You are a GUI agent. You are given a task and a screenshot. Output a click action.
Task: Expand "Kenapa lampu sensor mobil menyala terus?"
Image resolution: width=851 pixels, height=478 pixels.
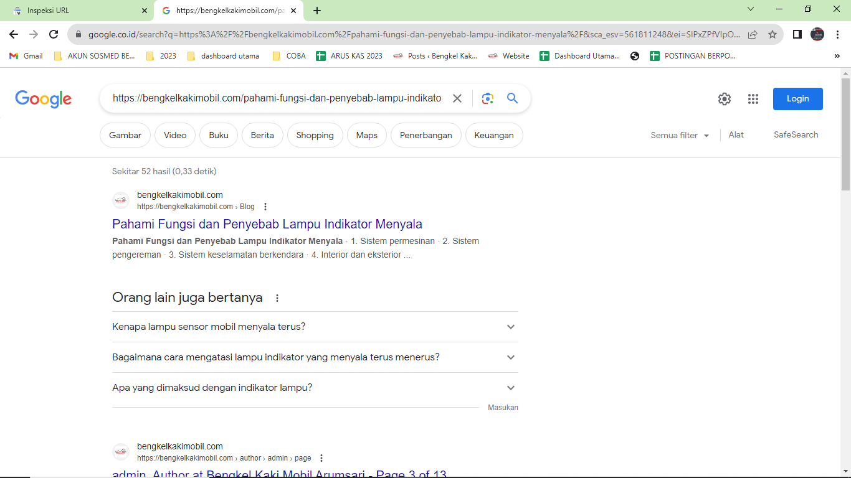tap(315, 327)
